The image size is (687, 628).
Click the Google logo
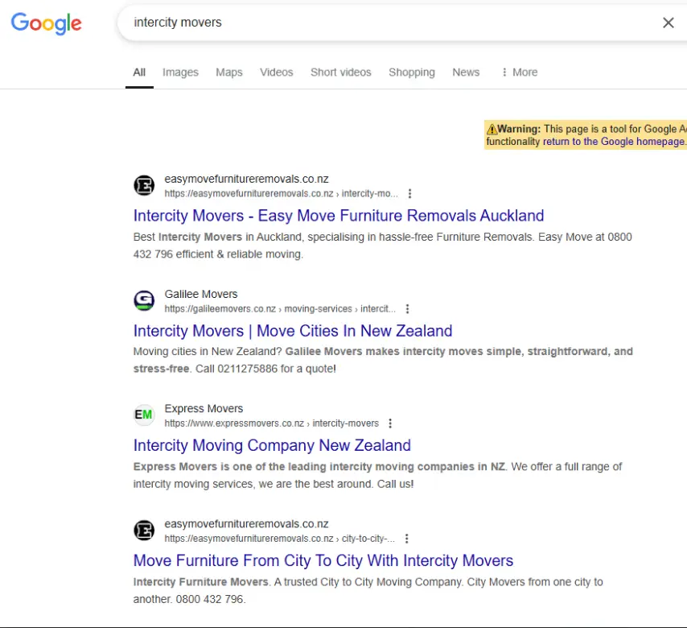[46, 23]
